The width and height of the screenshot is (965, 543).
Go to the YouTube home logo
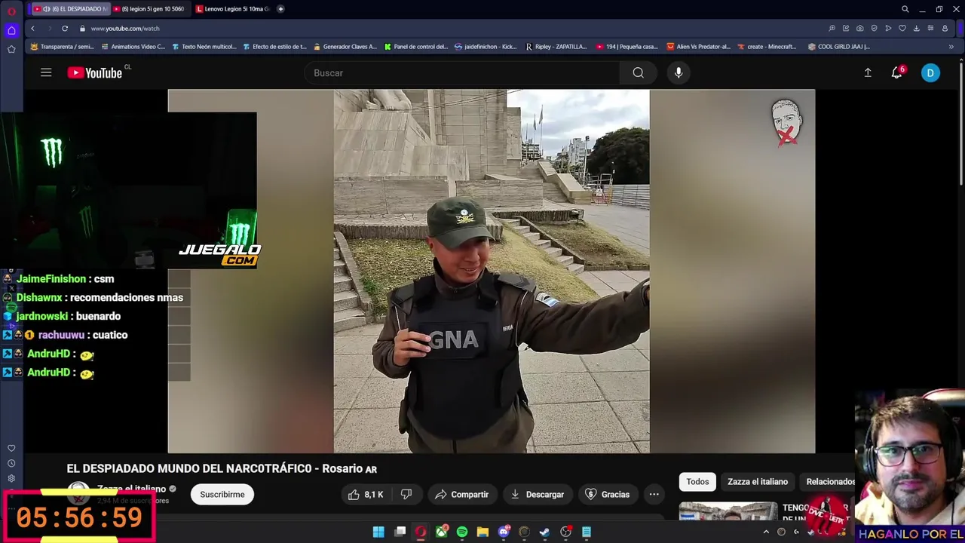[94, 72]
